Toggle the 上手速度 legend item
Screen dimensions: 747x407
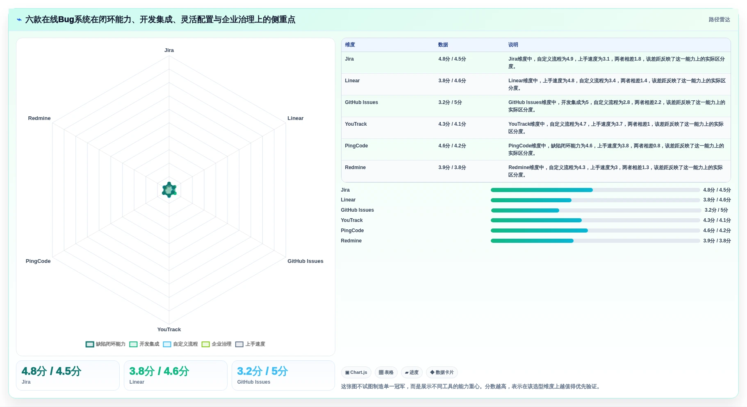click(250, 344)
